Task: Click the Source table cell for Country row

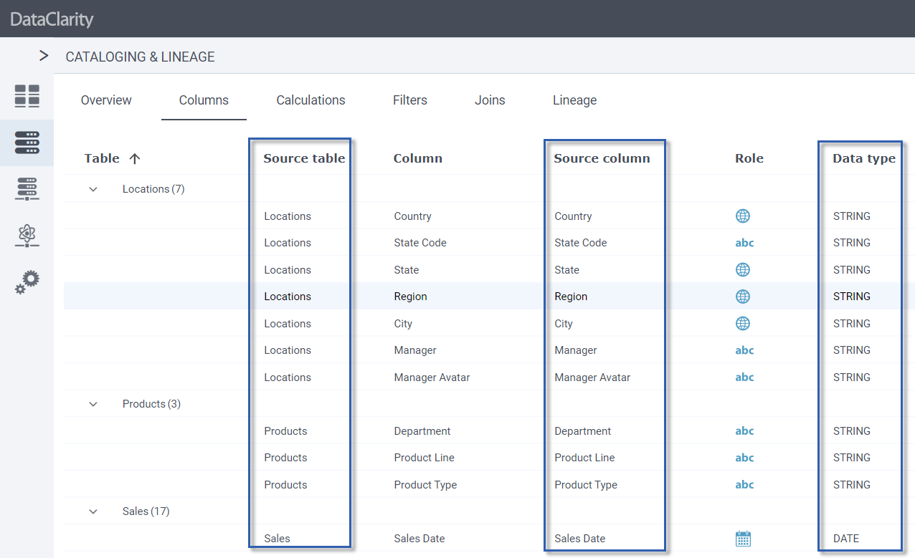Action: [x=288, y=216]
